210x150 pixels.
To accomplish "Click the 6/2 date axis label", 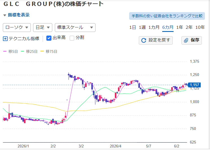I will (x=177, y=146).
